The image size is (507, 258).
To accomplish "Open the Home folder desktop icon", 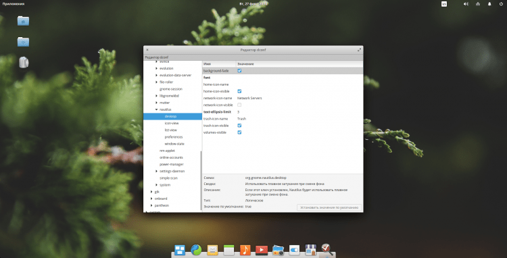I will pos(23,21).
